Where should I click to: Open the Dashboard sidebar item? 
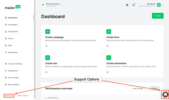[x=13, y=18]
